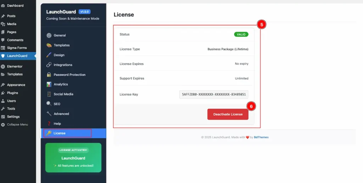This screenshot has width=363, height=183.
Task: Click the Users person icon
Action: click(3, 101)
